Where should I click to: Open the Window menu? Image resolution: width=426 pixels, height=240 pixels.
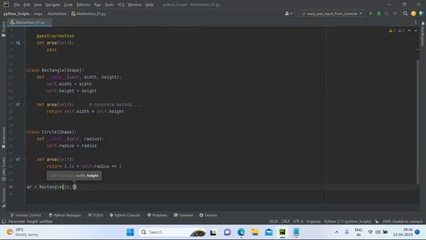coord(134,5)
